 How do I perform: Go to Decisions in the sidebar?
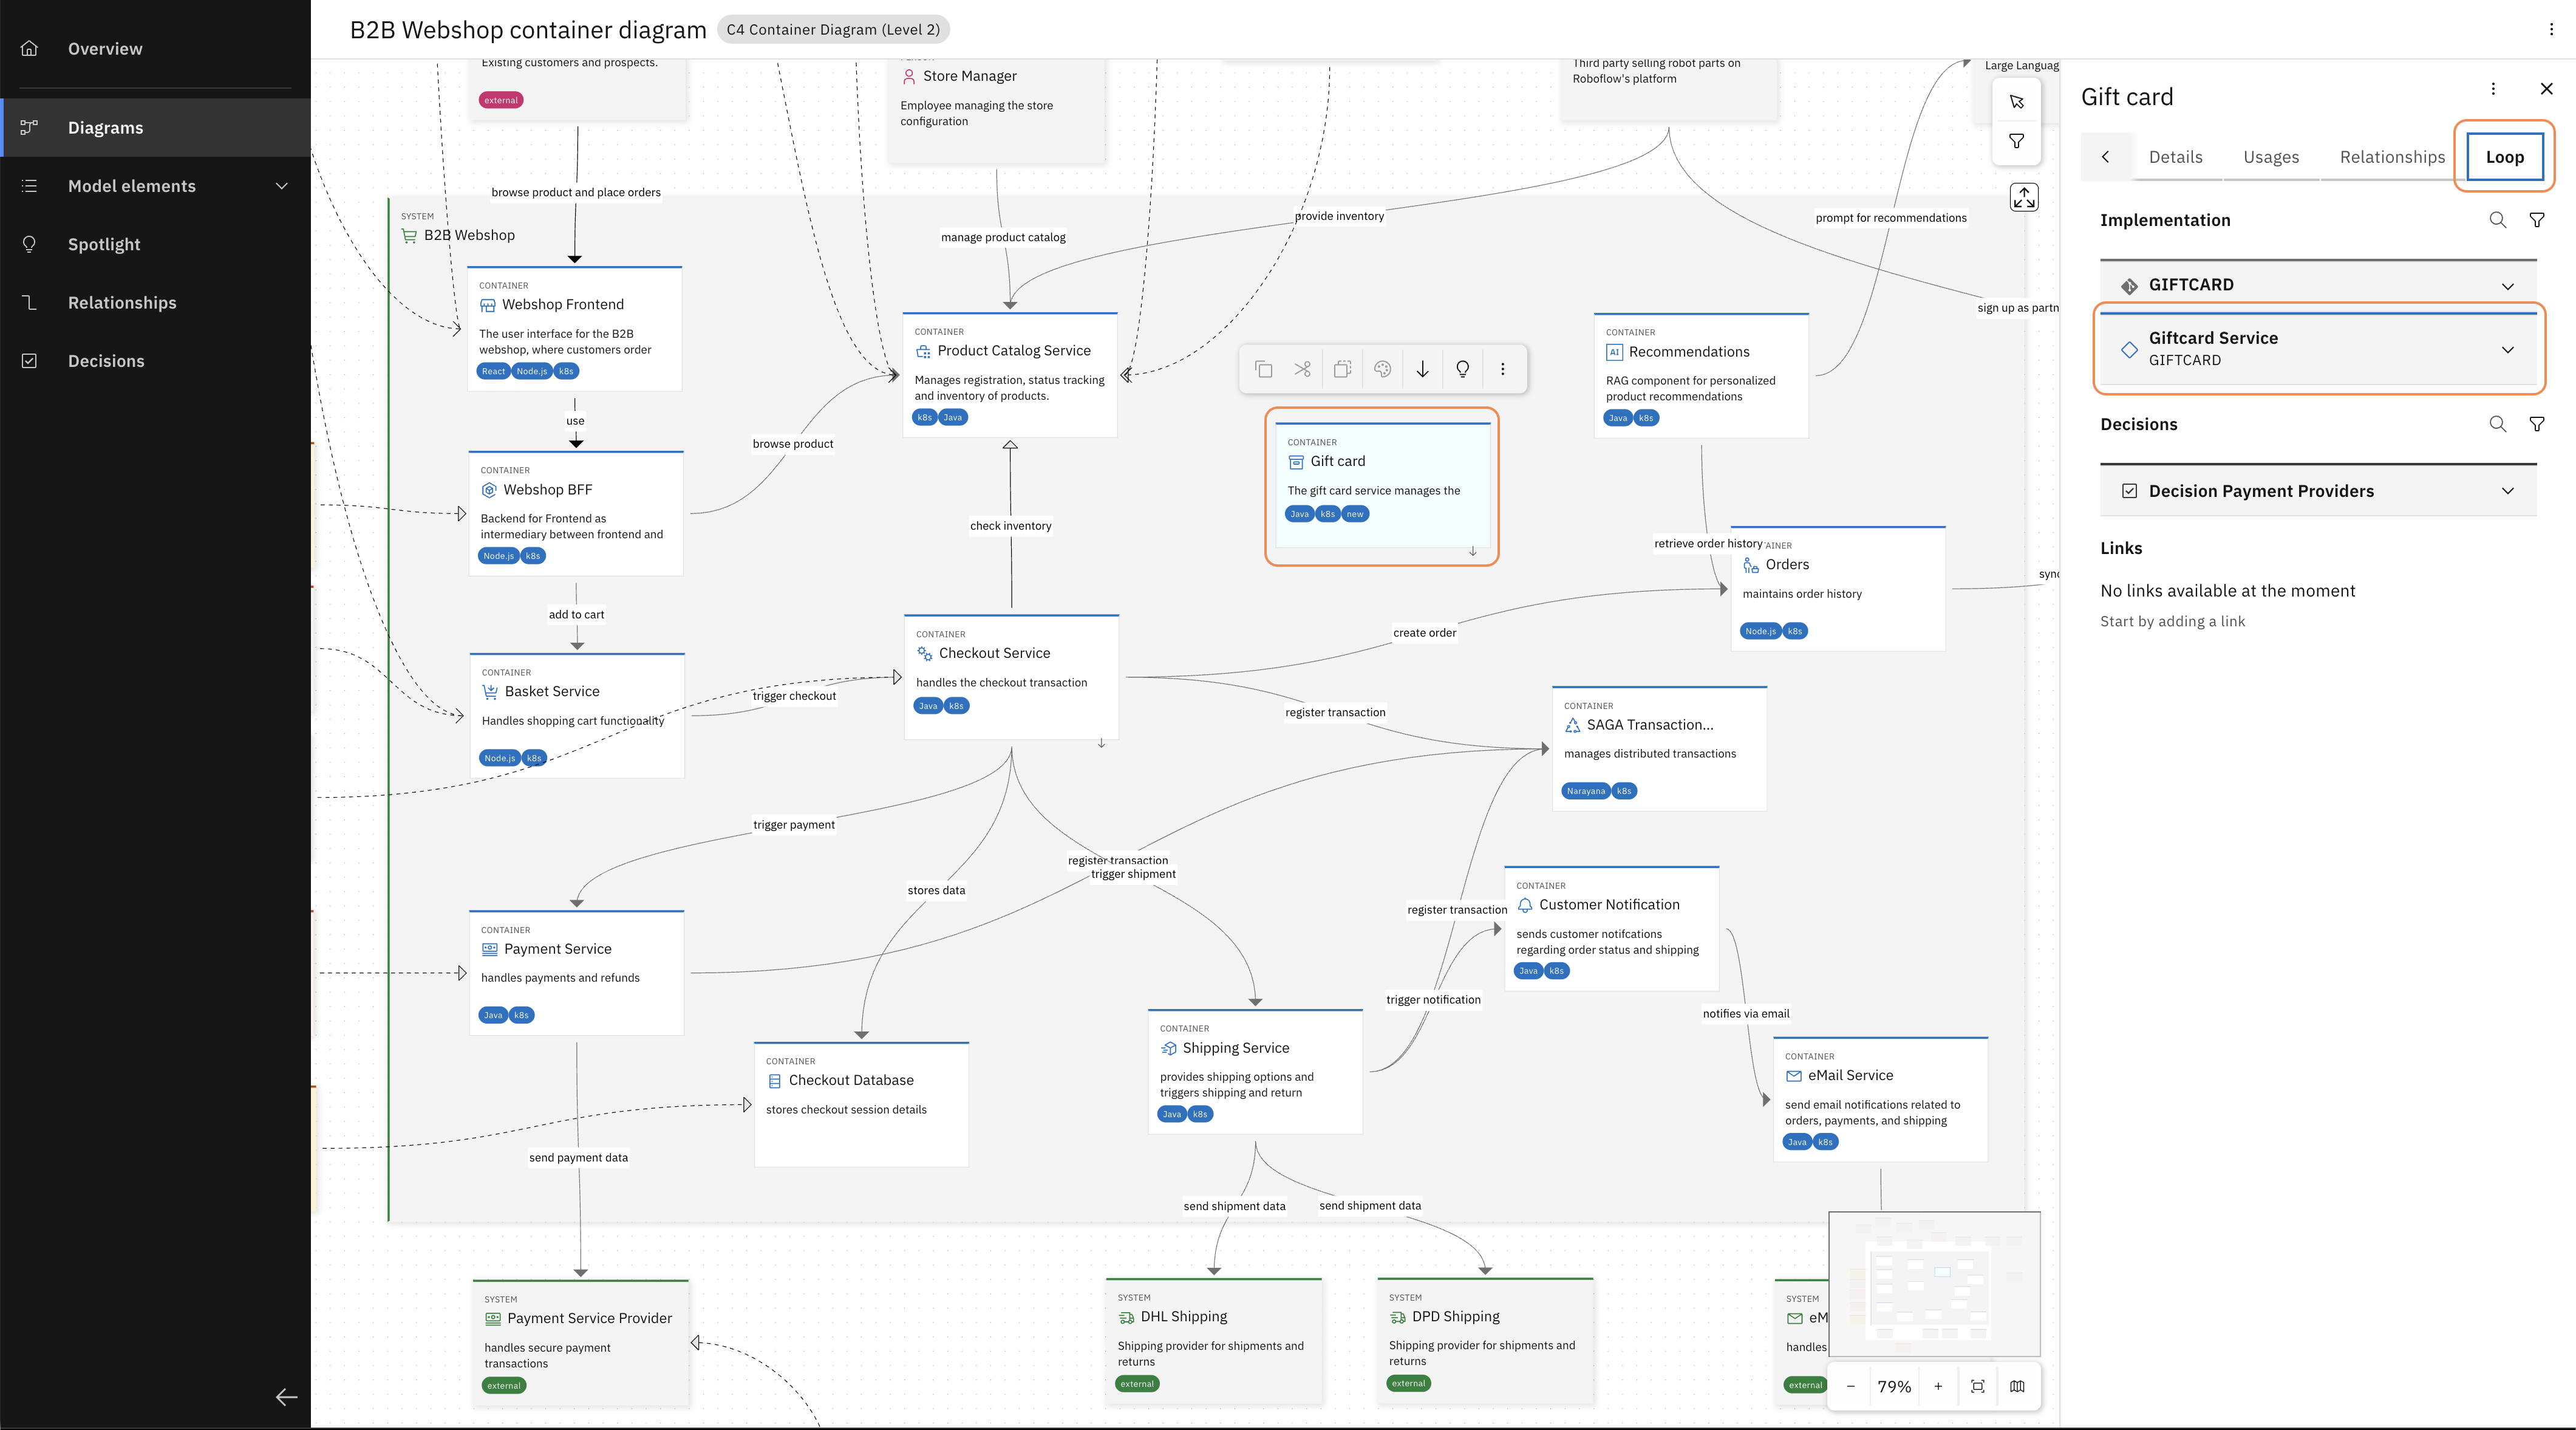(156, 361)
